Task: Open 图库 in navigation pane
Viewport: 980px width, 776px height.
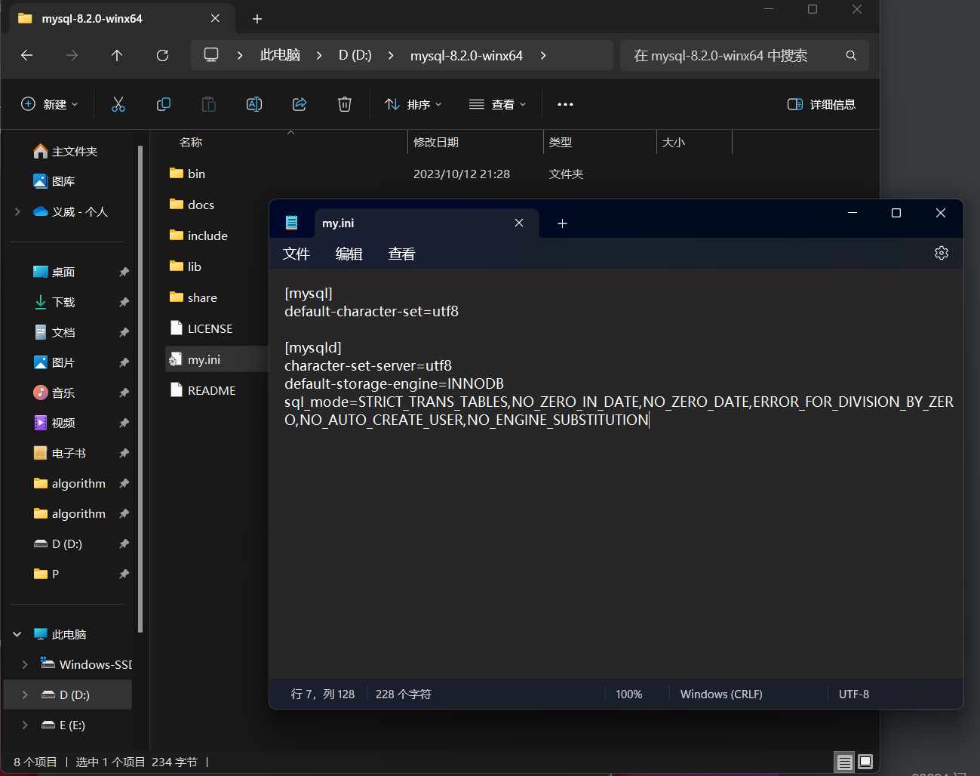Action: coord(63,181)
